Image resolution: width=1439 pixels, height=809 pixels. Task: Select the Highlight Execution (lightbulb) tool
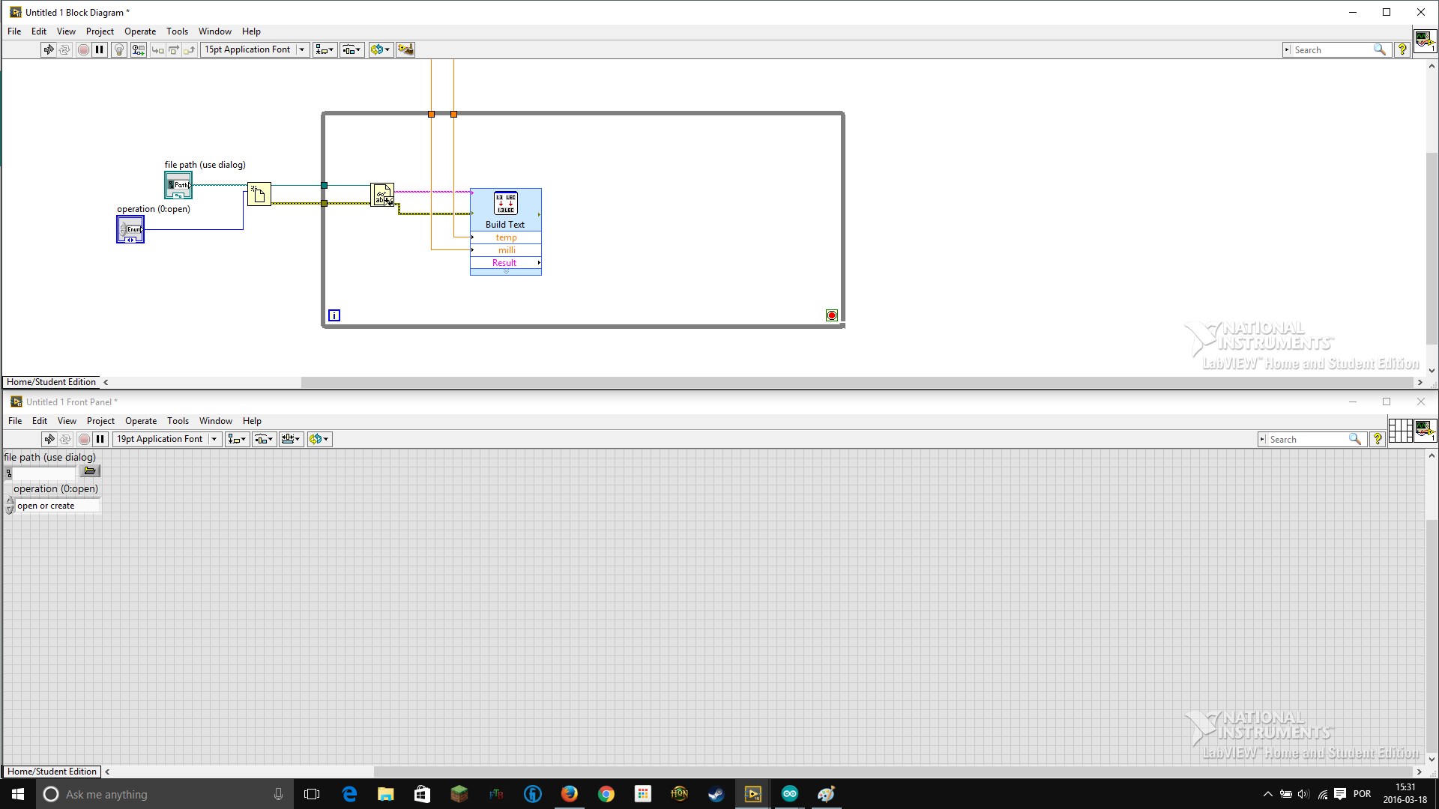118,49
